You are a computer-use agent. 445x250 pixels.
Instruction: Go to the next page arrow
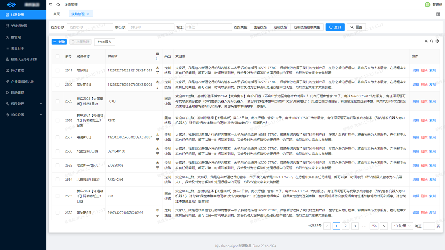tap(384, 226)
